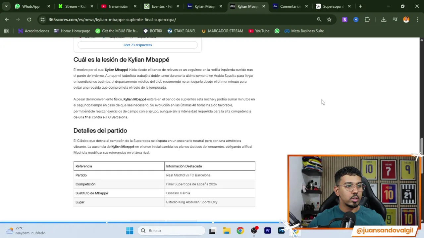The height and width of the screenshot is (238, 424).
Task: Switch to the Supercopa Wikipedia tab
Action: pyautogui.click(x=333, y=6)
